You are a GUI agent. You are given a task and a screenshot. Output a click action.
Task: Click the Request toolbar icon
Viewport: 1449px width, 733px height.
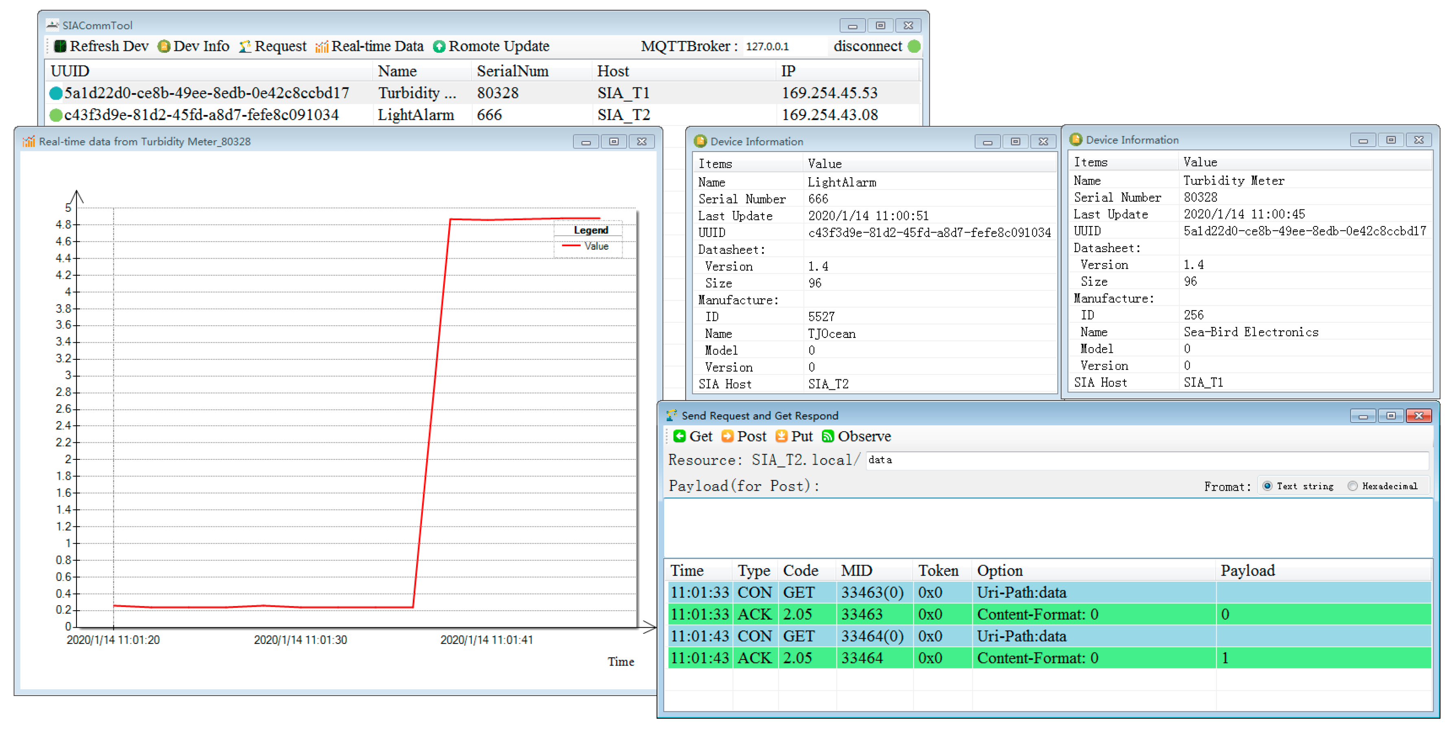(x=245, y=46)
